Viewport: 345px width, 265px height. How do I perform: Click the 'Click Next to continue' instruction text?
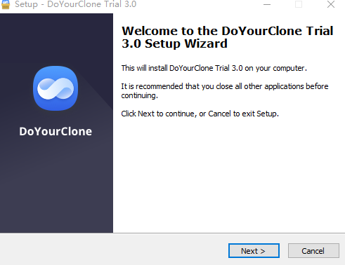[200, 114]
